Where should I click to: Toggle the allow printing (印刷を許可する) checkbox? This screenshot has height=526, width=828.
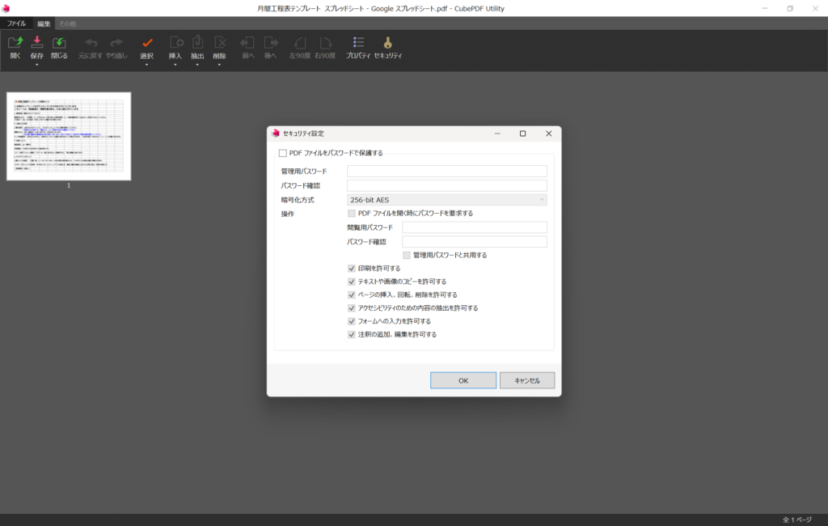[x=352, y=268]
